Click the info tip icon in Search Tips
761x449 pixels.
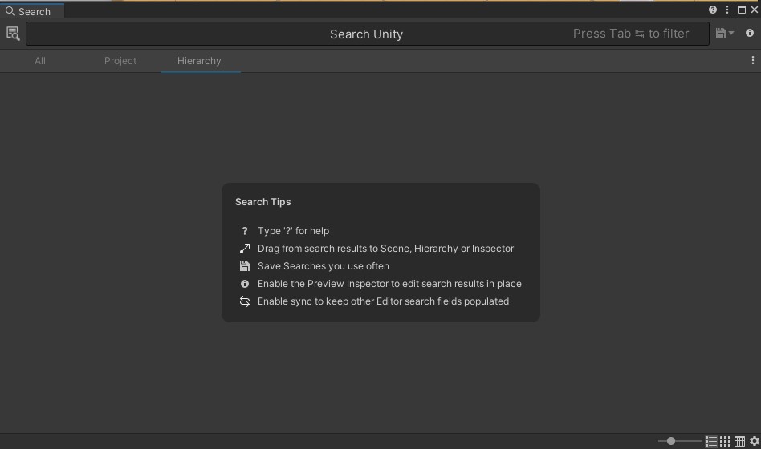245,284
